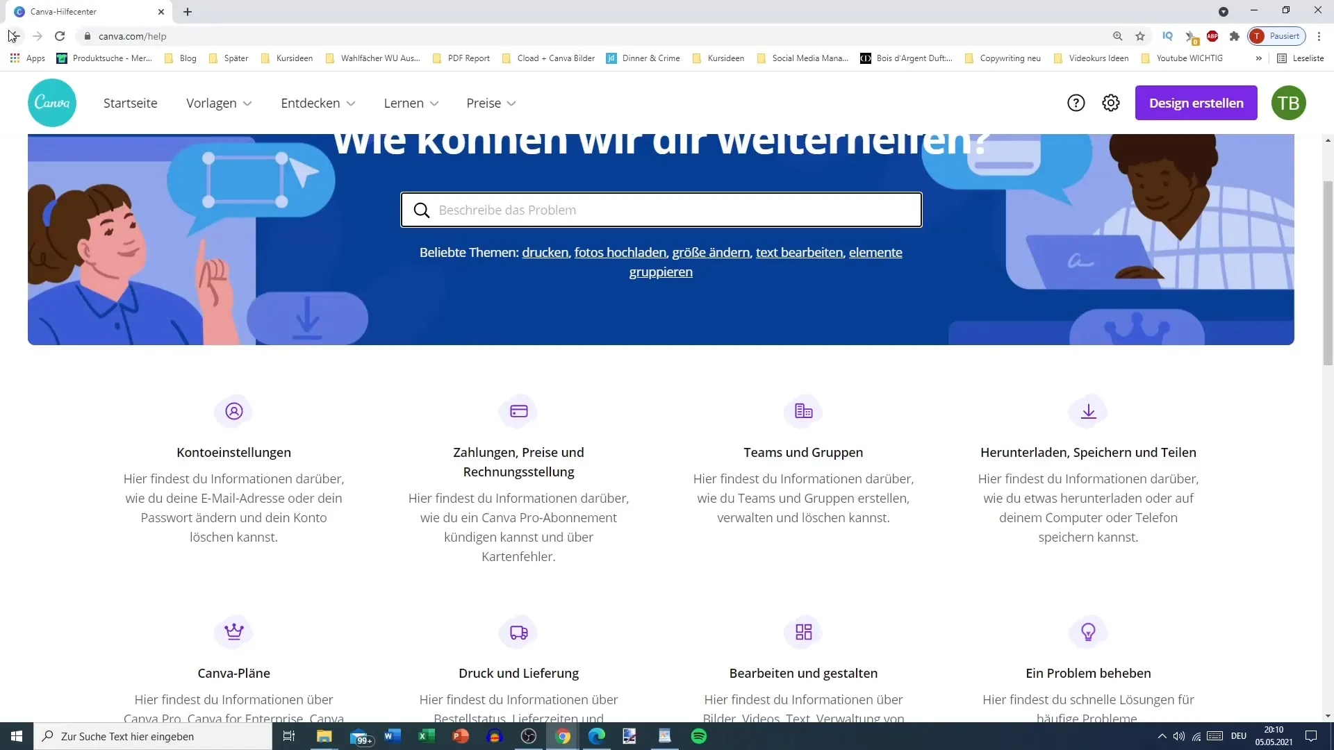1334x750 pixels.
Task: Open Chrome zoom magnifier icon
Action: click(x=1118, y=36)
